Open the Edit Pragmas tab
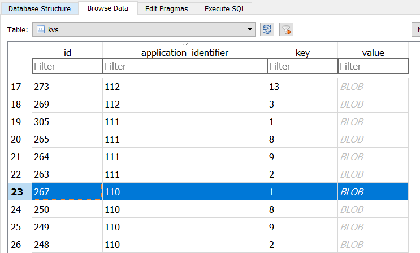Image resolution: width=420 pixels, height=253 pixels. pos(167,8)
